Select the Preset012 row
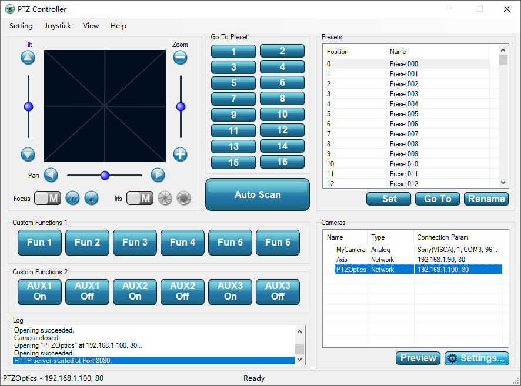Viewport: 521px width, 386px height. pos(406,183)
